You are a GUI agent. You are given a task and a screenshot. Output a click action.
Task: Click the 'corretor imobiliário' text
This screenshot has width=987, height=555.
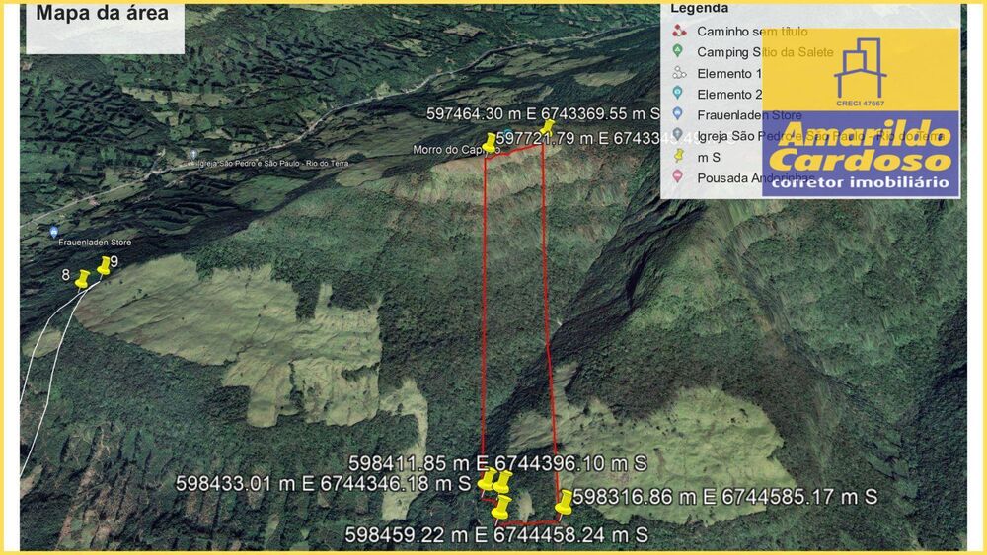[x=861, y=182]
